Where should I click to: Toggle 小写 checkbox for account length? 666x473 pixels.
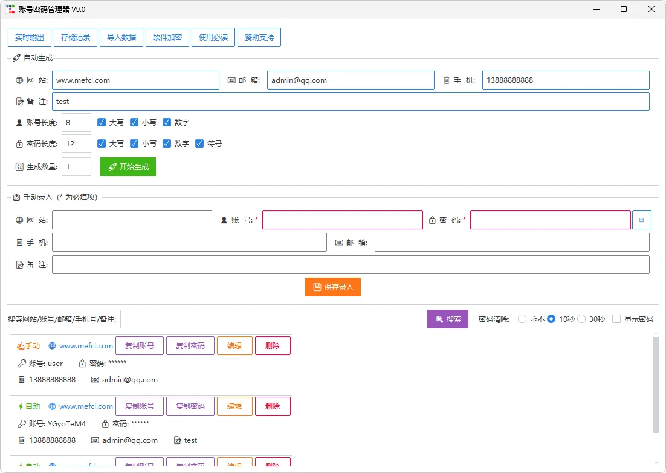click(x=134, y=122)
